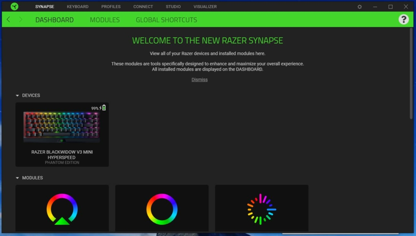Click the PHANTOM EDITION label
The width and height of the screenshot is (416, 236).
62,162
